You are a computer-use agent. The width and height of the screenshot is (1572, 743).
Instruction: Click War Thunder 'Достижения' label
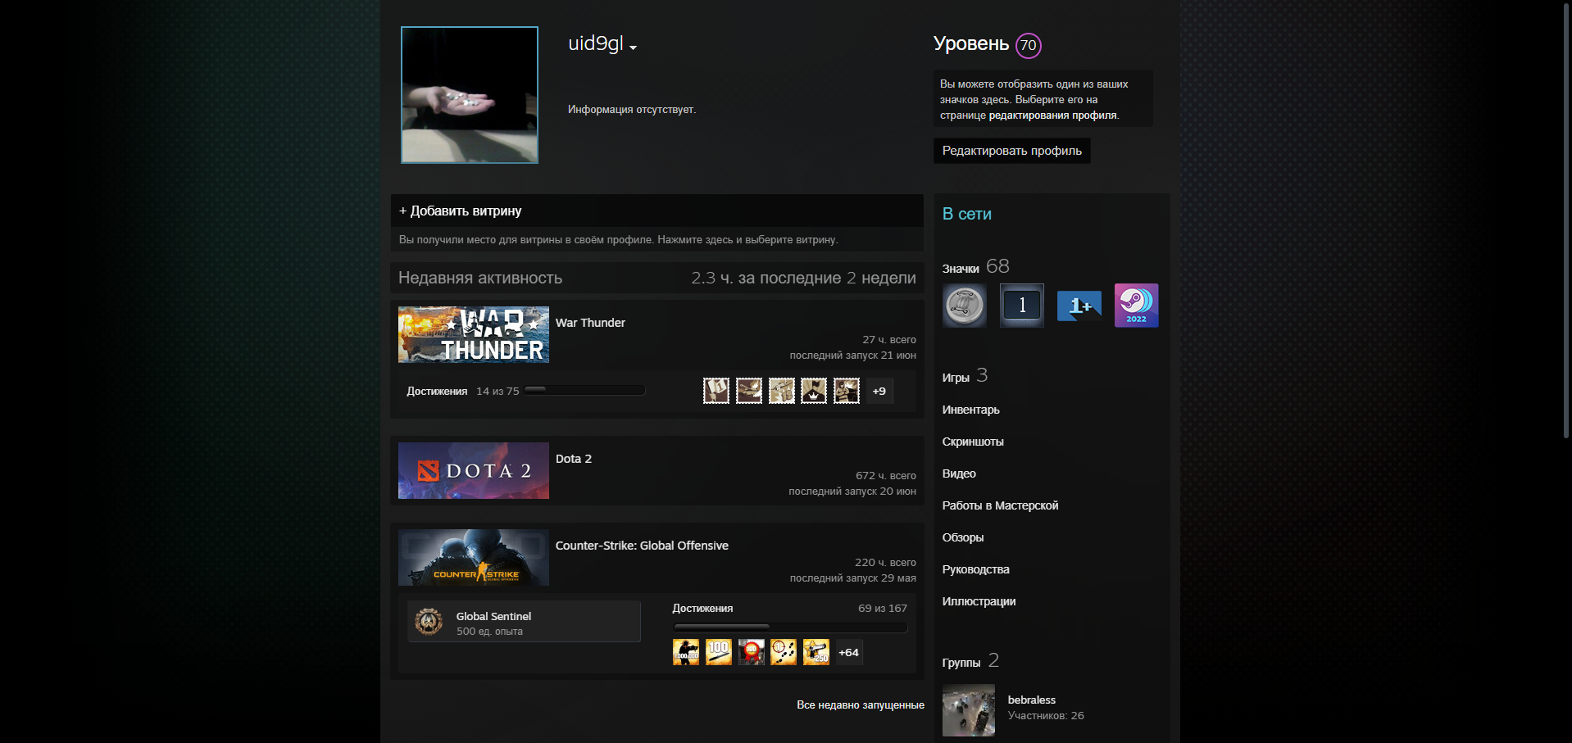(437, 392)
